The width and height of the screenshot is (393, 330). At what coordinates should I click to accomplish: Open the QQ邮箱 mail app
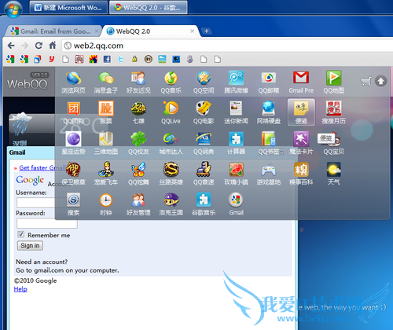pyautogui.click(x=269, y=82)
